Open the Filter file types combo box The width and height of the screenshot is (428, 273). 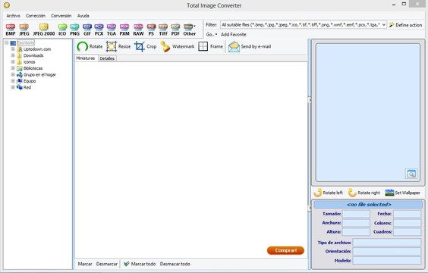[x=304, y=25]
